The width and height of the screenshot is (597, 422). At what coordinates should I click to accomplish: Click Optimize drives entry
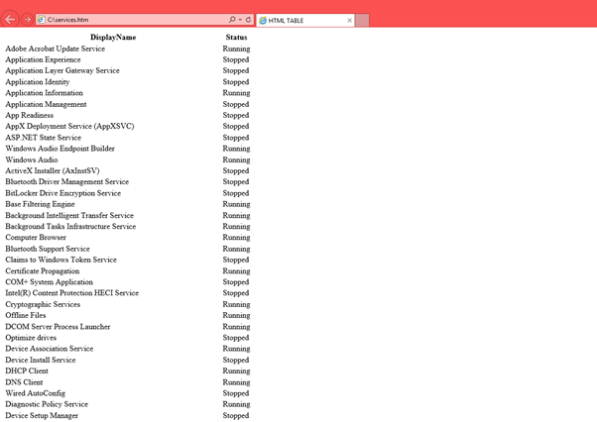(31, 338)
